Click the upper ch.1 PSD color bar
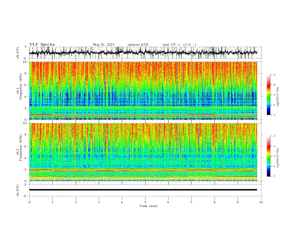The width and height of the screenshot is (294, 227). 268,95
